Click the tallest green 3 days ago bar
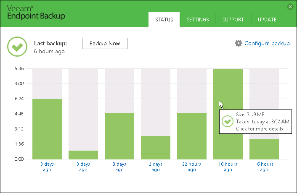Viewport: 297px width, 193px height. tap(47, 129)
